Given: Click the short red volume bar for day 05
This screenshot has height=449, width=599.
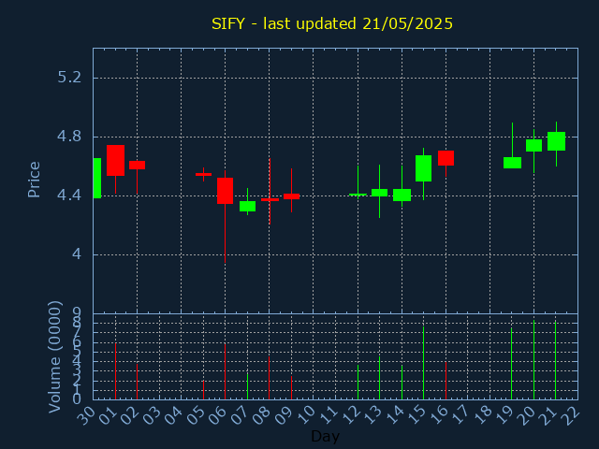Looking at the screenshot, I should pyautogui.click(x=203, y=390).
